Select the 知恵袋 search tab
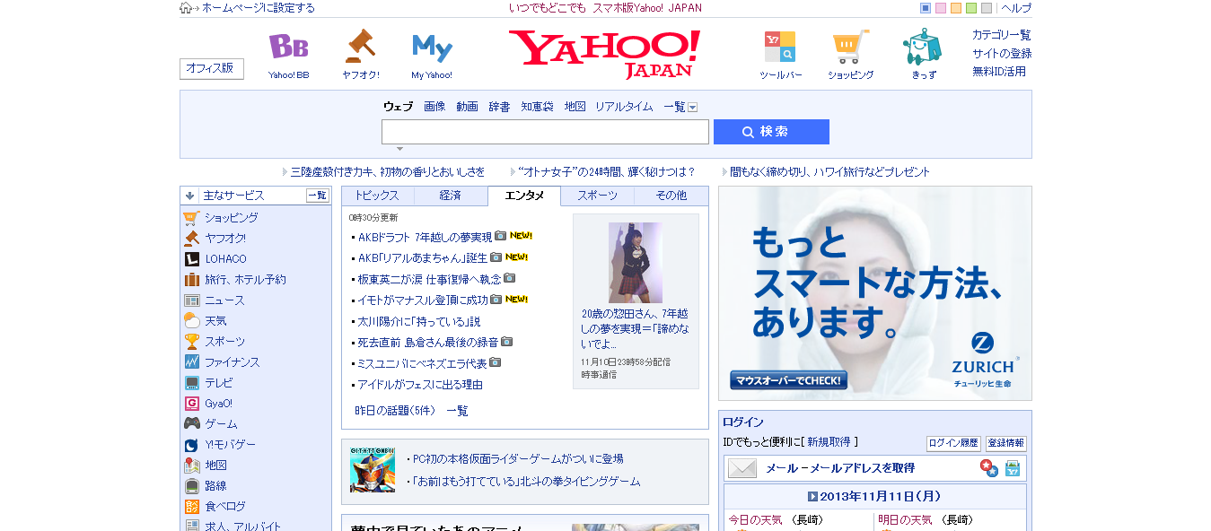This screenshot has width=1211, height=531. point(537,107)
